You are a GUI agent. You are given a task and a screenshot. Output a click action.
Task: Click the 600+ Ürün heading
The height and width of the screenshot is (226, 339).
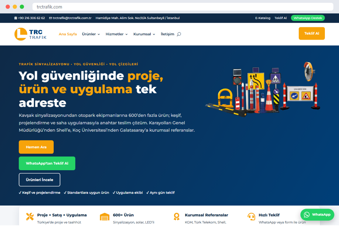pyautogui.click(x=123, y=215)
